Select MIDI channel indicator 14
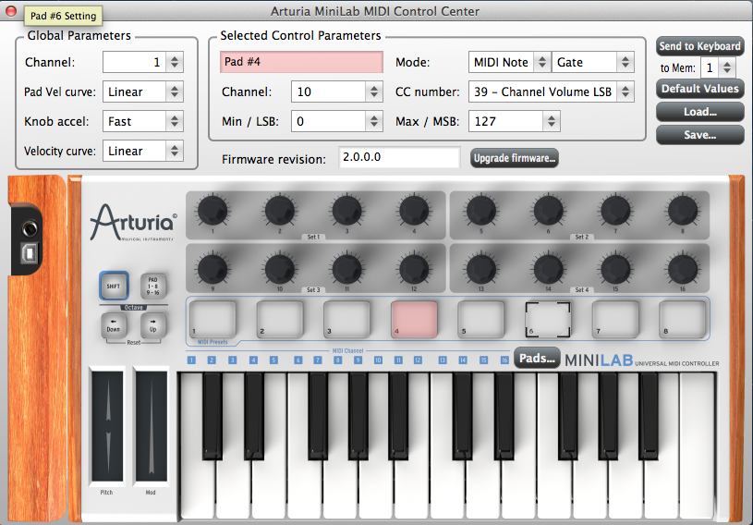 coord(463,360)
